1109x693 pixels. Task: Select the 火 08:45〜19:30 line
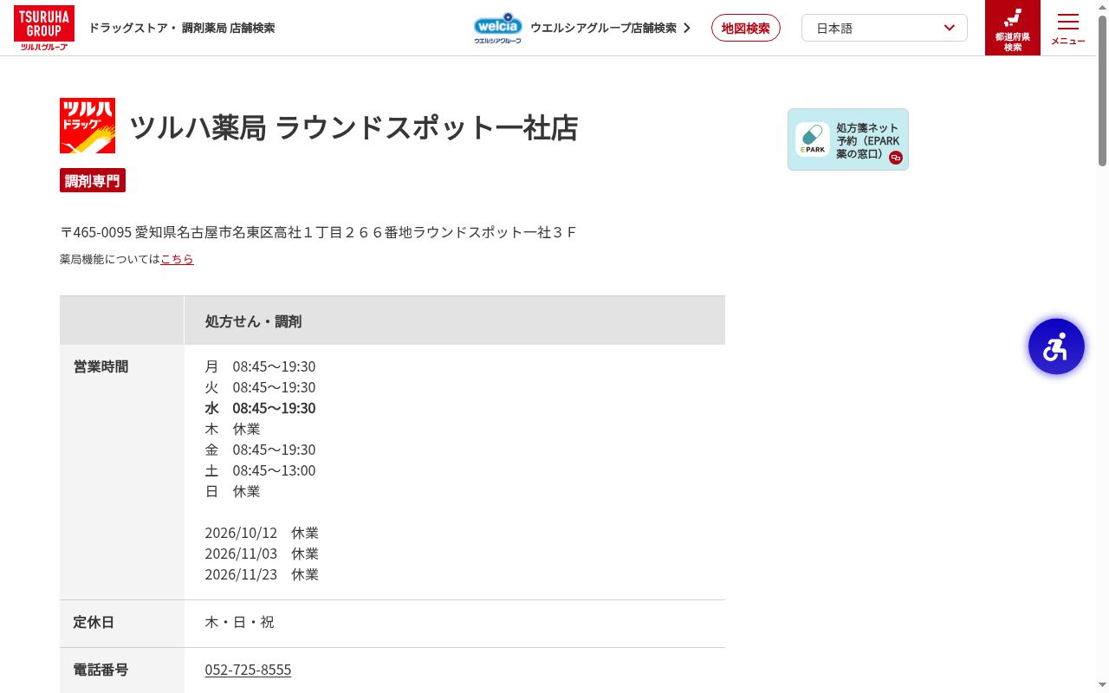point(260,387)
